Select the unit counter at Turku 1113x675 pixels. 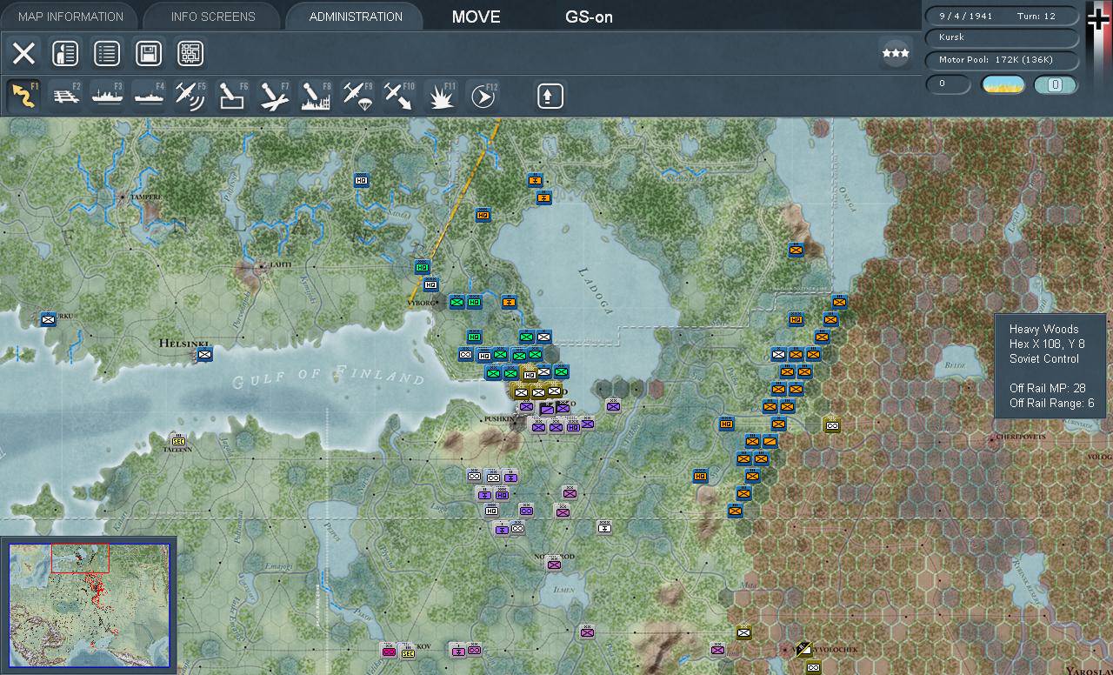(48, 319)
